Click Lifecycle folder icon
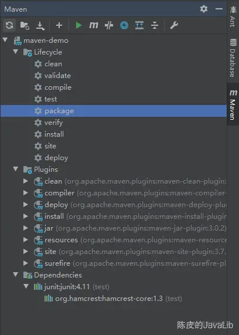The height and width of the screenshot is (335, 239). [28, 52]
